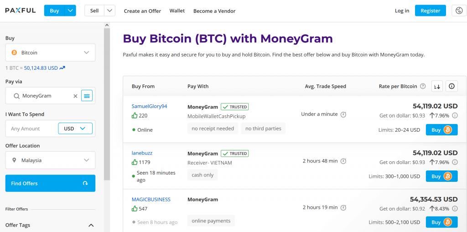The height and width of the screenshot is (232, 467).
Task: Click the Any Amount input field
Action: point(31,129)
